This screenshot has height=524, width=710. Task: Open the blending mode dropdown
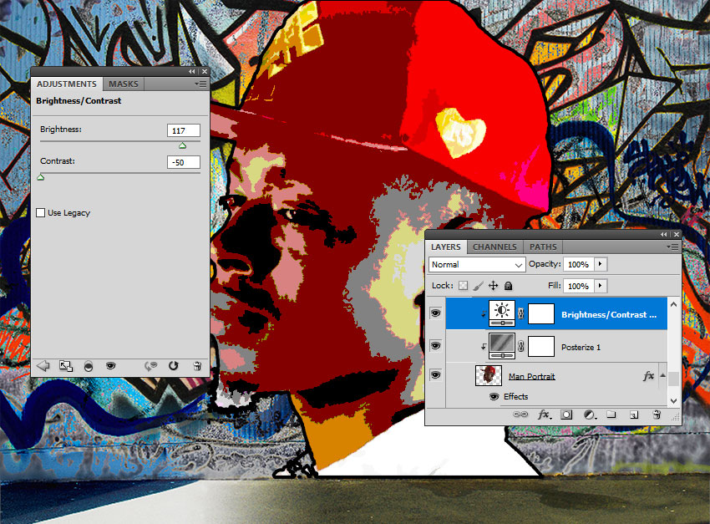(x=476, y=264)
